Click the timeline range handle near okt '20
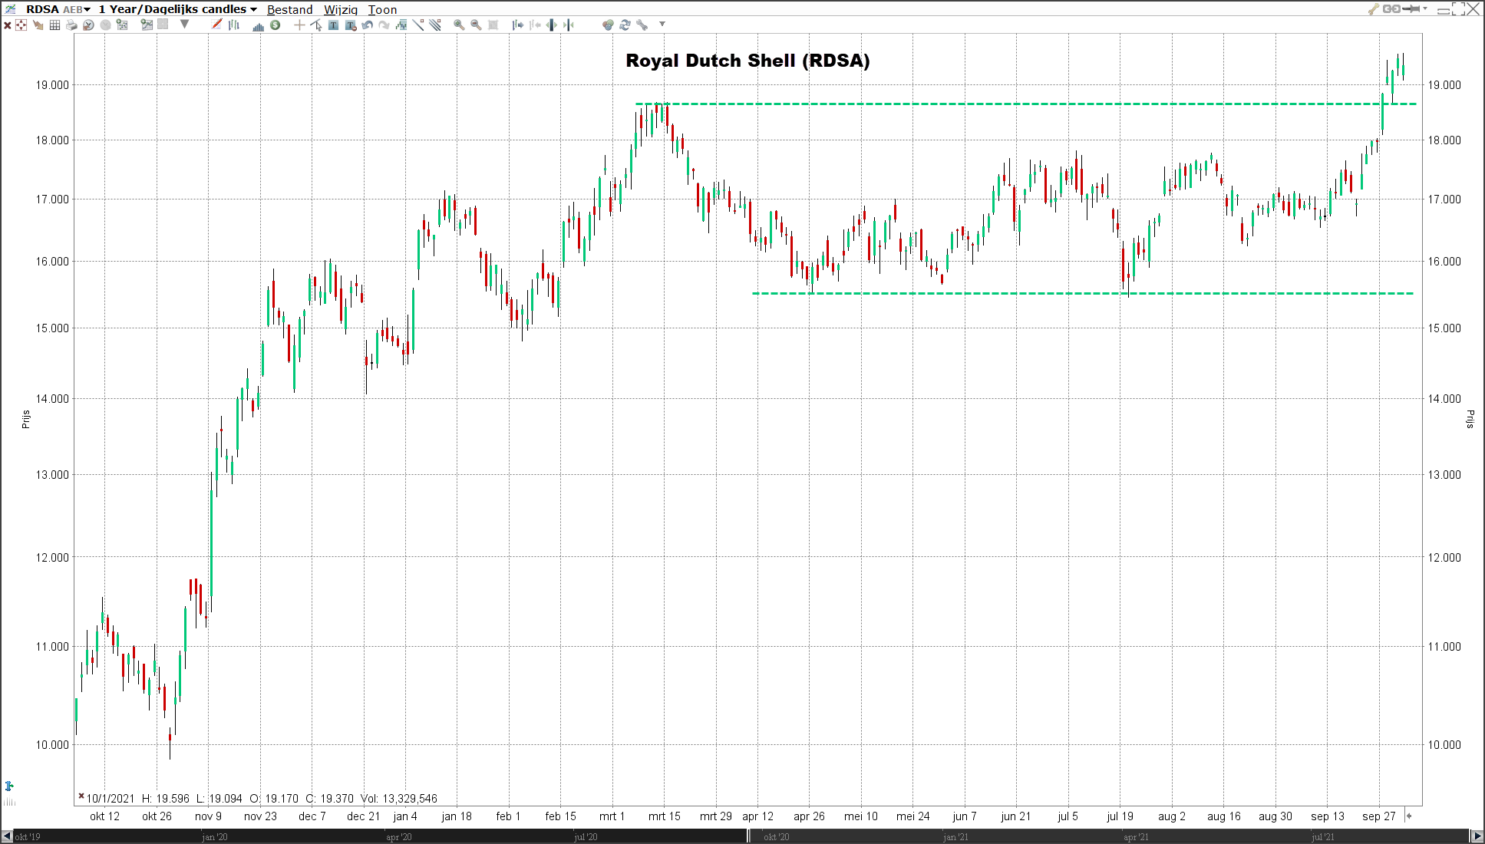Viewport: 1485px width, 844px height. coord(750,836)
